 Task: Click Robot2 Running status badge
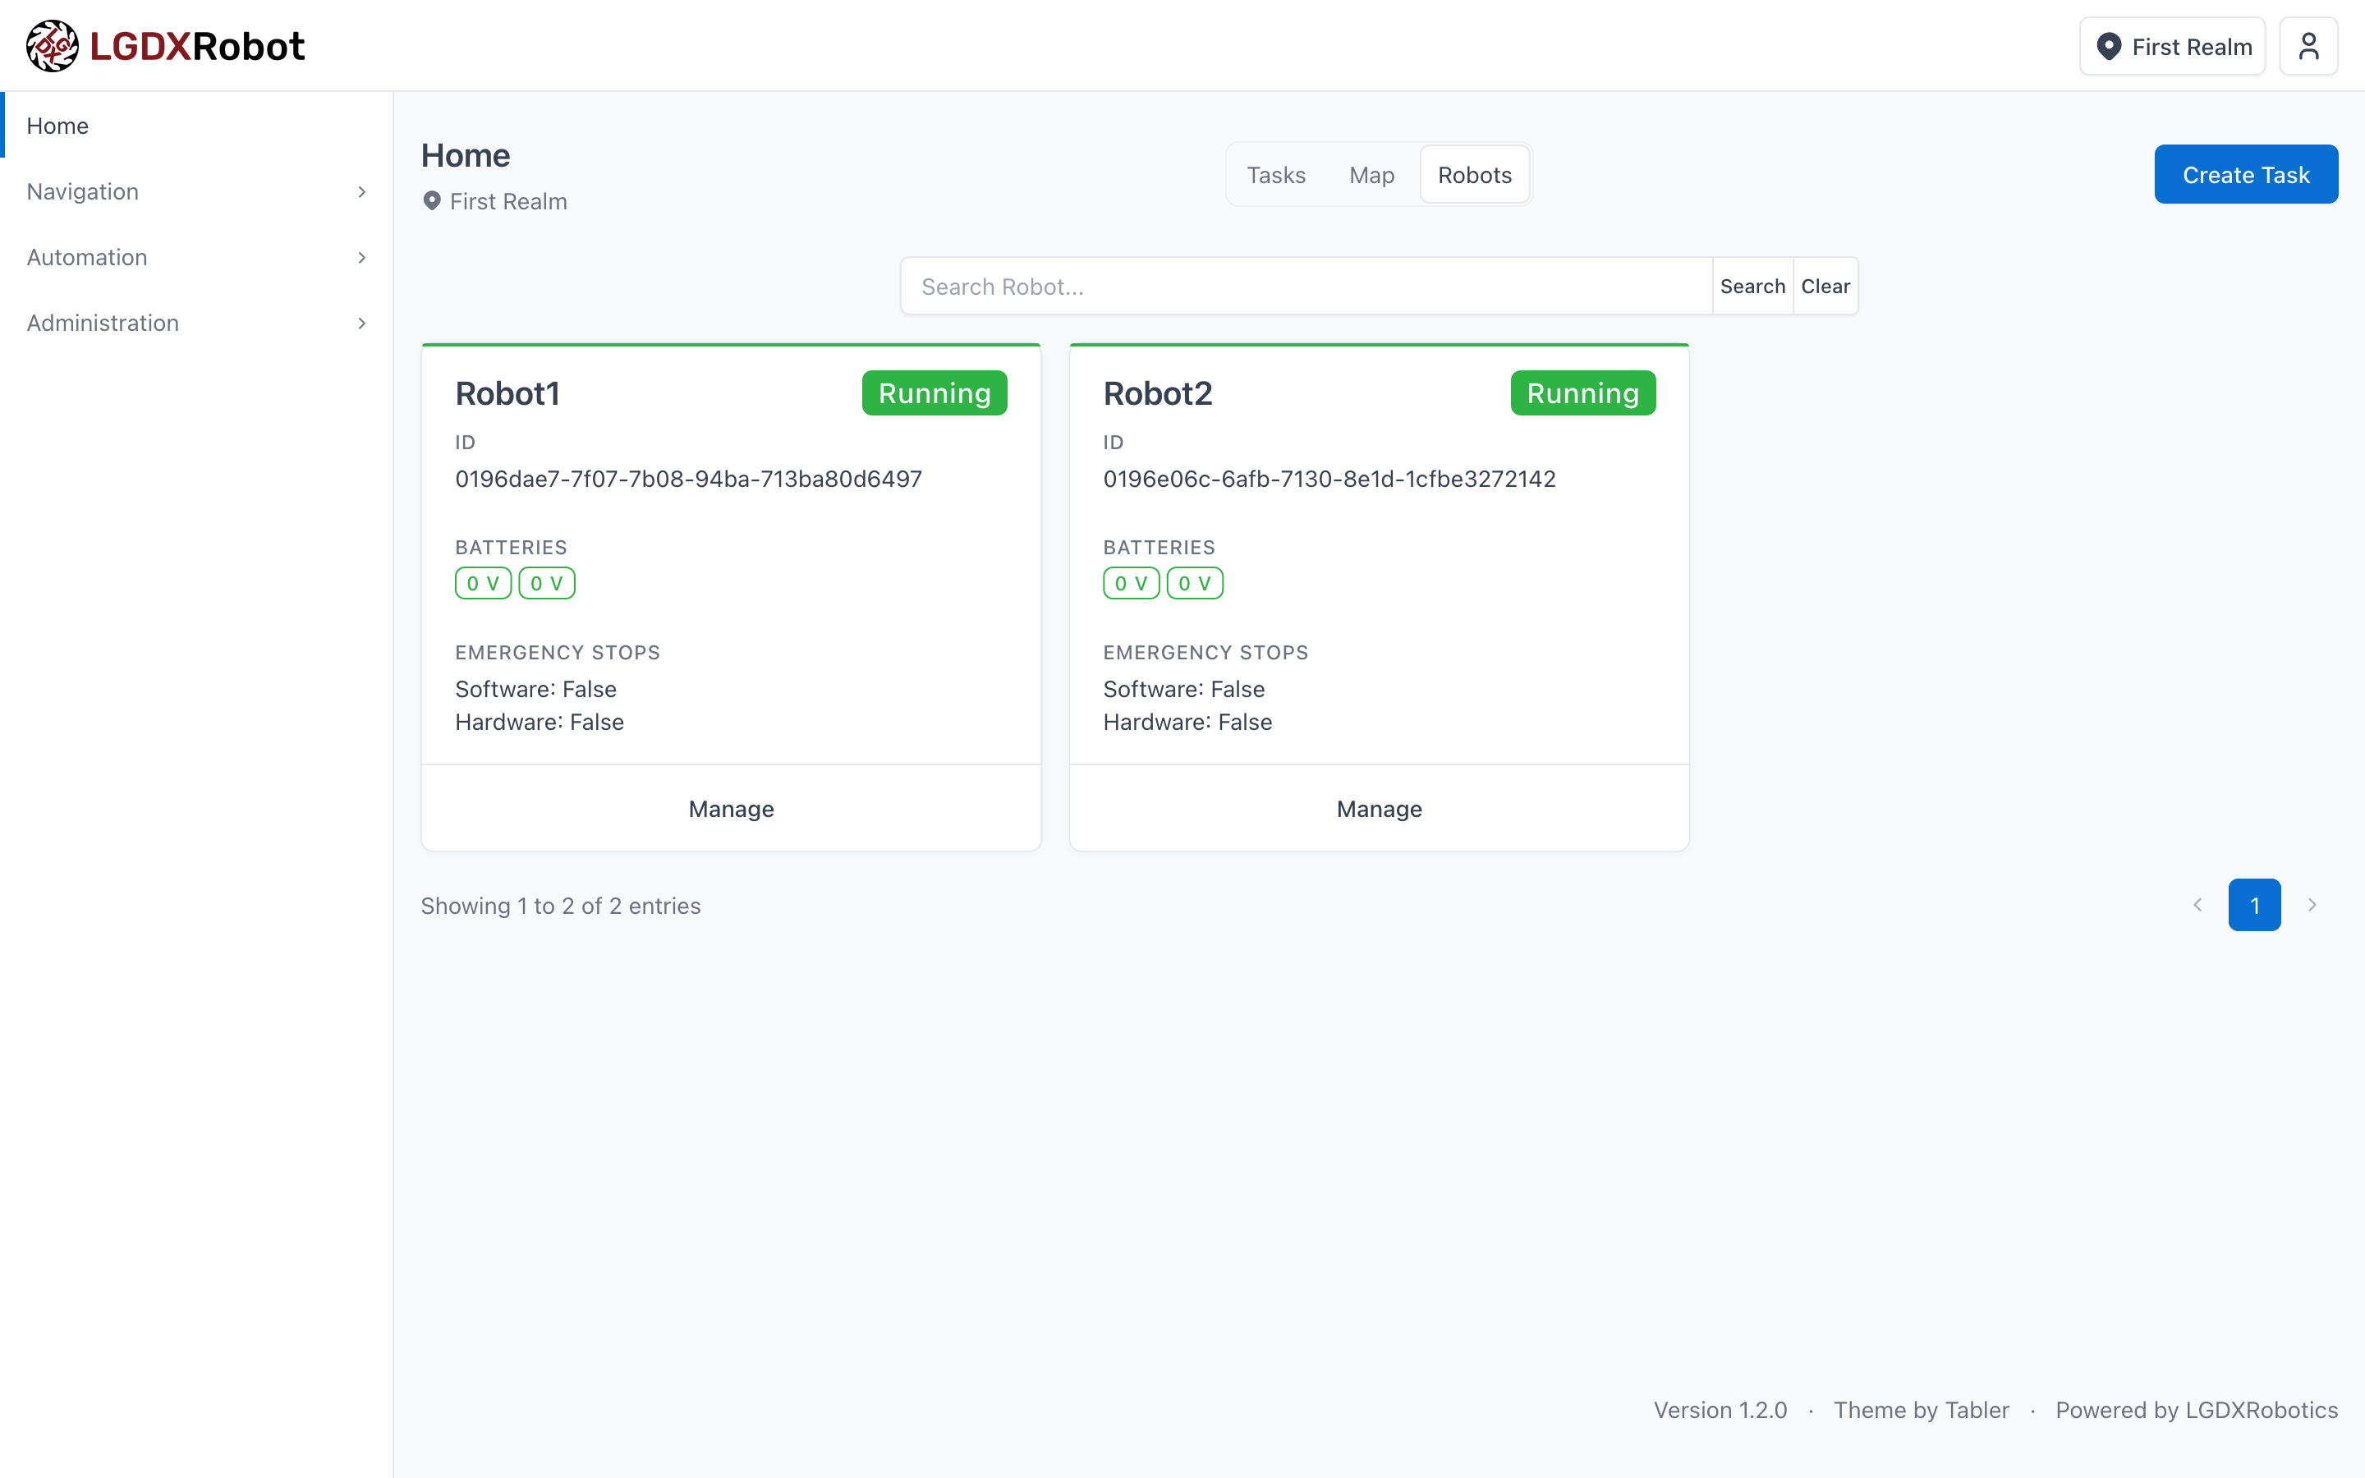click(x=1582, y=393)
